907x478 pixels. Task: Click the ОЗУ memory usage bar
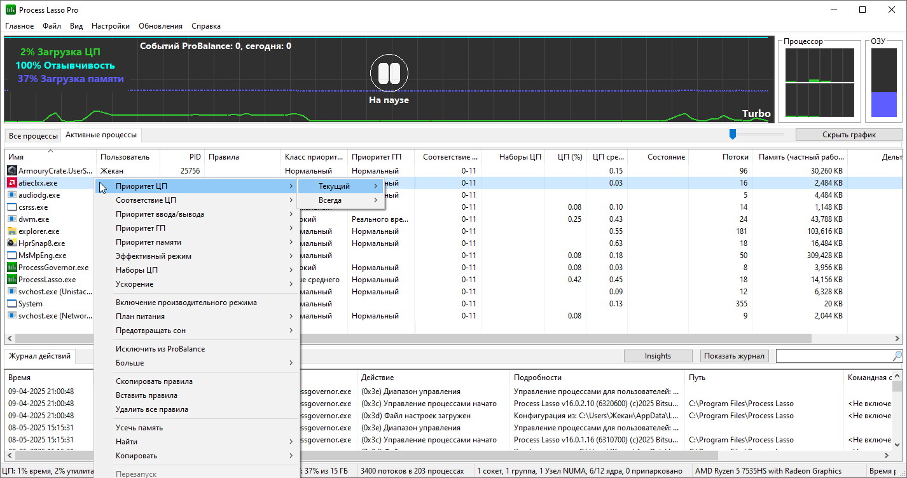point(883,83)
